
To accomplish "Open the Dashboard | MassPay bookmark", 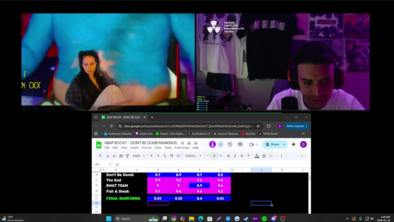I will pos(118,134).
